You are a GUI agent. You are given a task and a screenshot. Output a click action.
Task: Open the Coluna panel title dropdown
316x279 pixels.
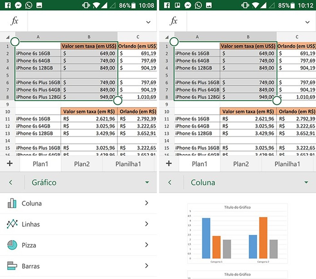306,182
